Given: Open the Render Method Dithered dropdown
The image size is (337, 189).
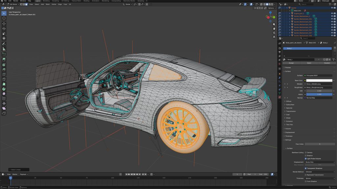Looking at the screenshot, I should tap(320, 172).
